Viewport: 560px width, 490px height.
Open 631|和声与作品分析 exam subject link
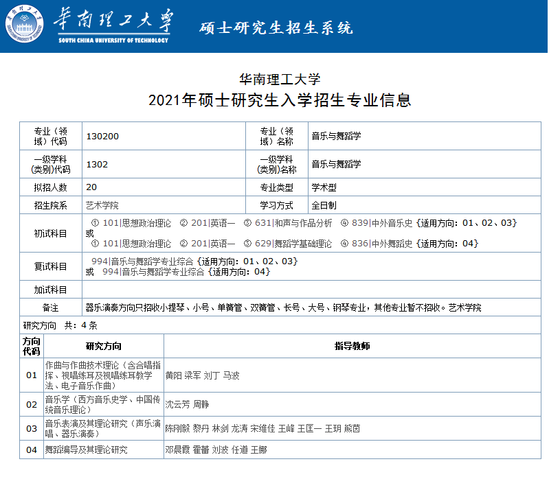(x=293, y=223)
